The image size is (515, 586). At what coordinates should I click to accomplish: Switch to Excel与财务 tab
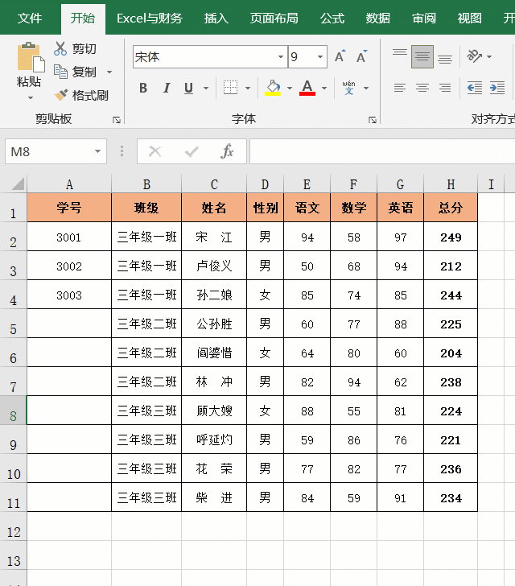click(x=150, y=18)
